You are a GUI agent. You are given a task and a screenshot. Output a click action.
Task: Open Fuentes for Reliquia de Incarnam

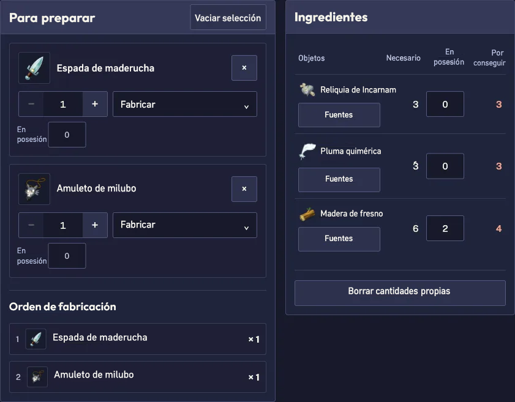[339, 115]
